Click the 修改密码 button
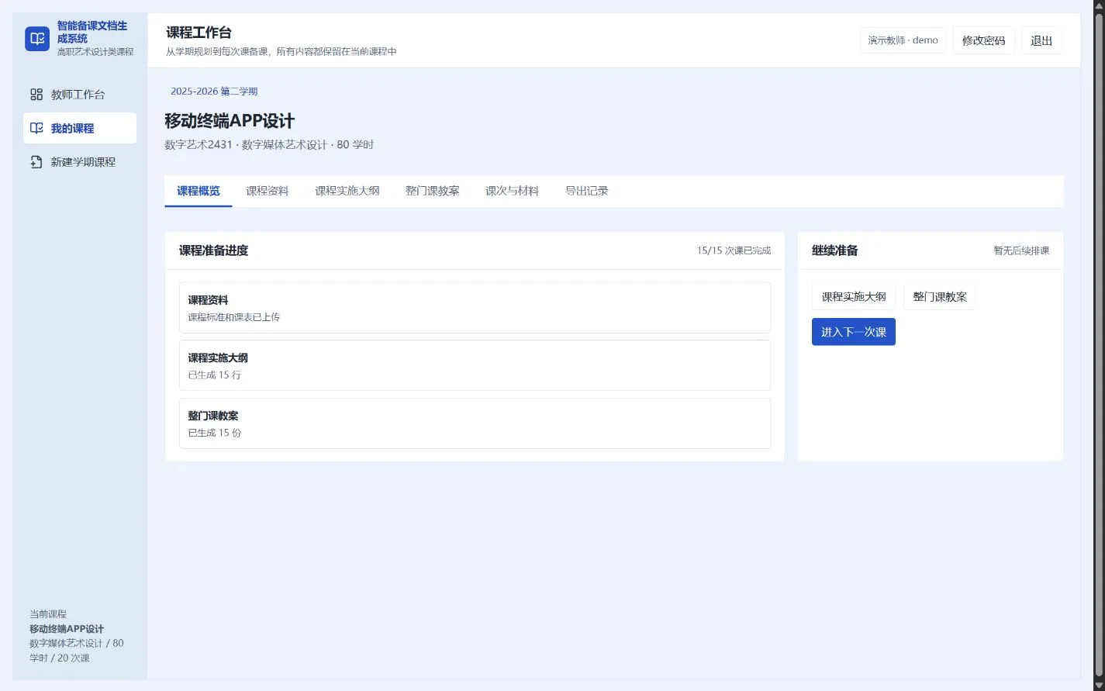The width and height of the screenshot is (1105, 691). 983,40
